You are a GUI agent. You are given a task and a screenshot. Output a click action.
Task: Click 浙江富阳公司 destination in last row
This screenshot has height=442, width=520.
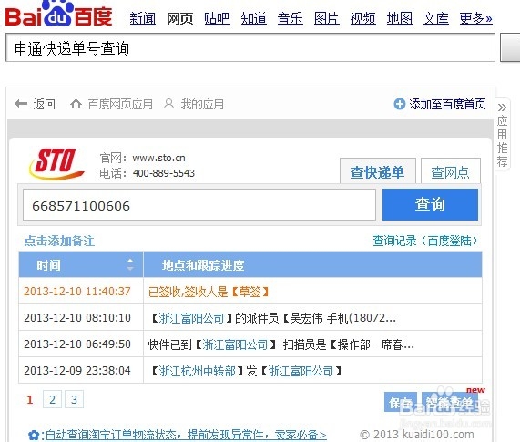[x=301, y=371]
